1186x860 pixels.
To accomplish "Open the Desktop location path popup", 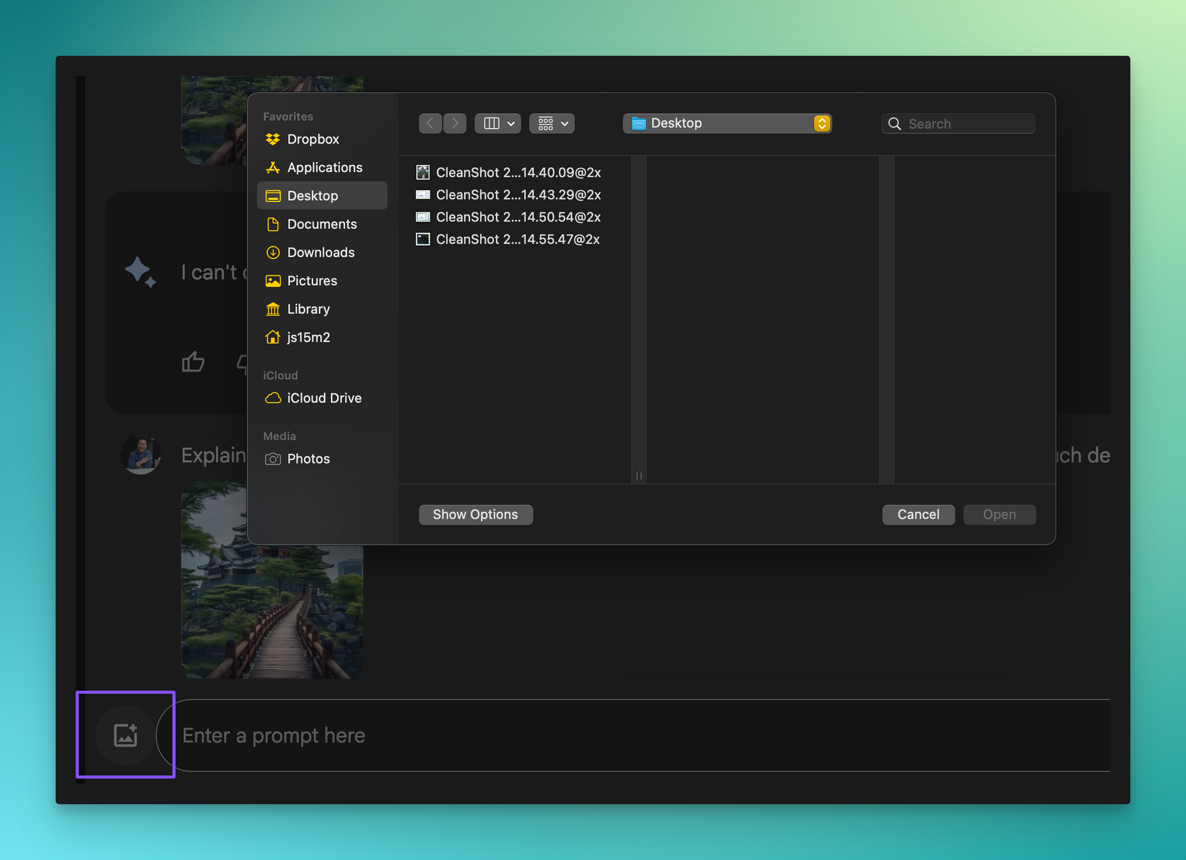I will [727, 123].
